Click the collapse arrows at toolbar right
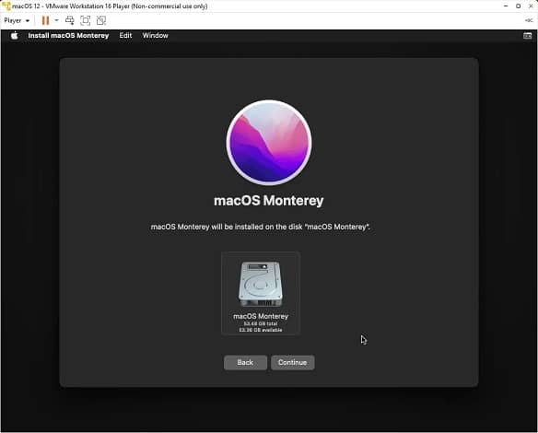 point(529,20)
